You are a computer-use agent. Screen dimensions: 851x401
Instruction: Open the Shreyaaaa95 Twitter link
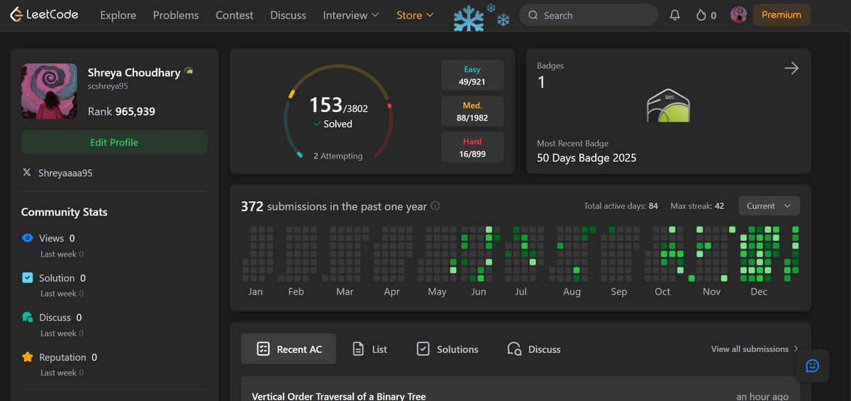click(65, 173)
